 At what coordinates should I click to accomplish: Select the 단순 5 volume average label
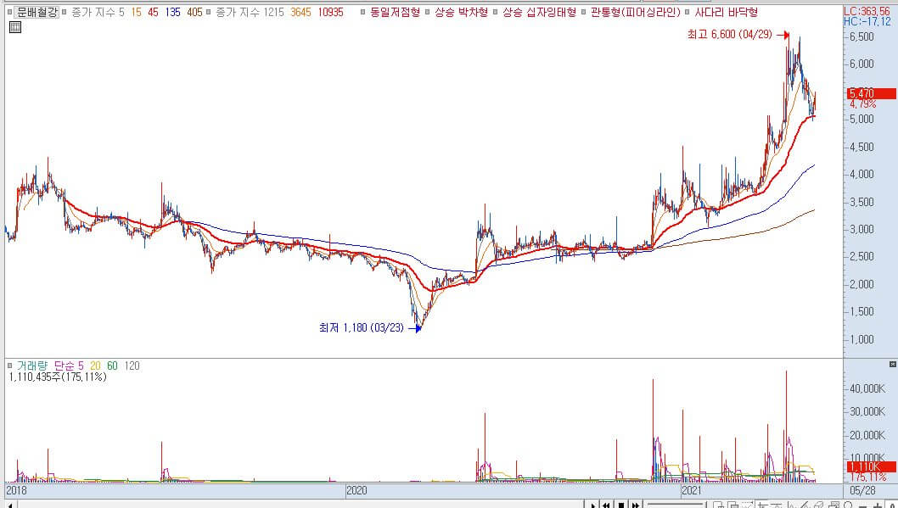69,366
